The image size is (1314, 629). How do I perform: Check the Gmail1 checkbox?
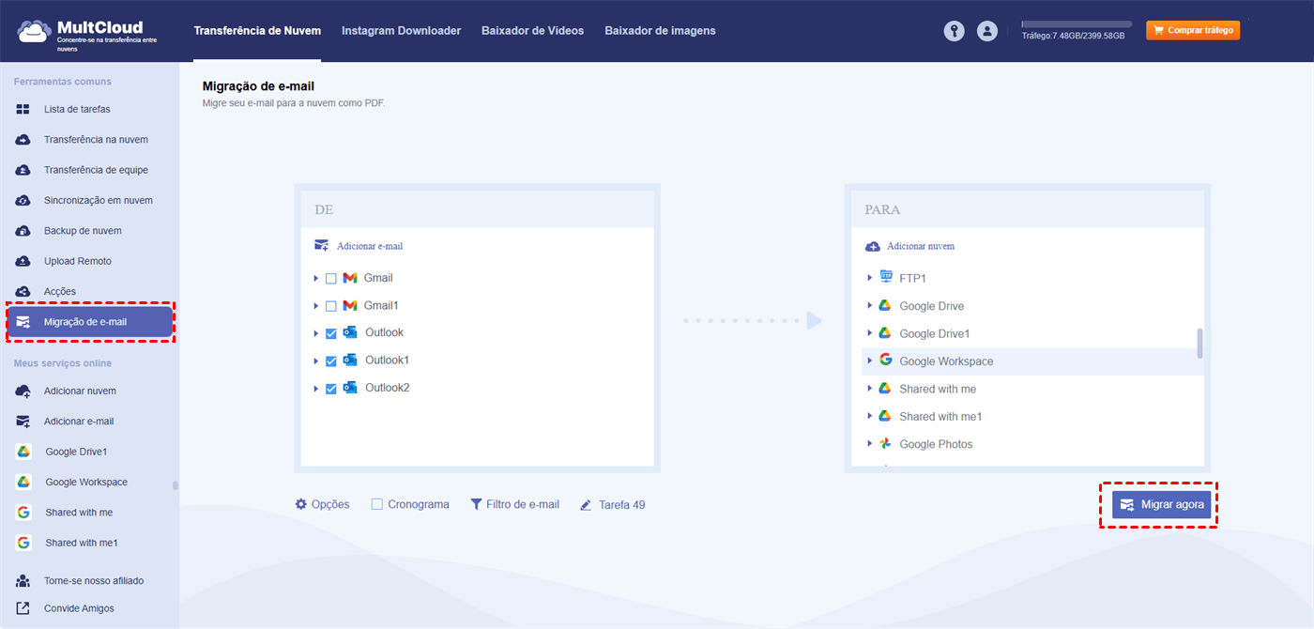point(330,306)
